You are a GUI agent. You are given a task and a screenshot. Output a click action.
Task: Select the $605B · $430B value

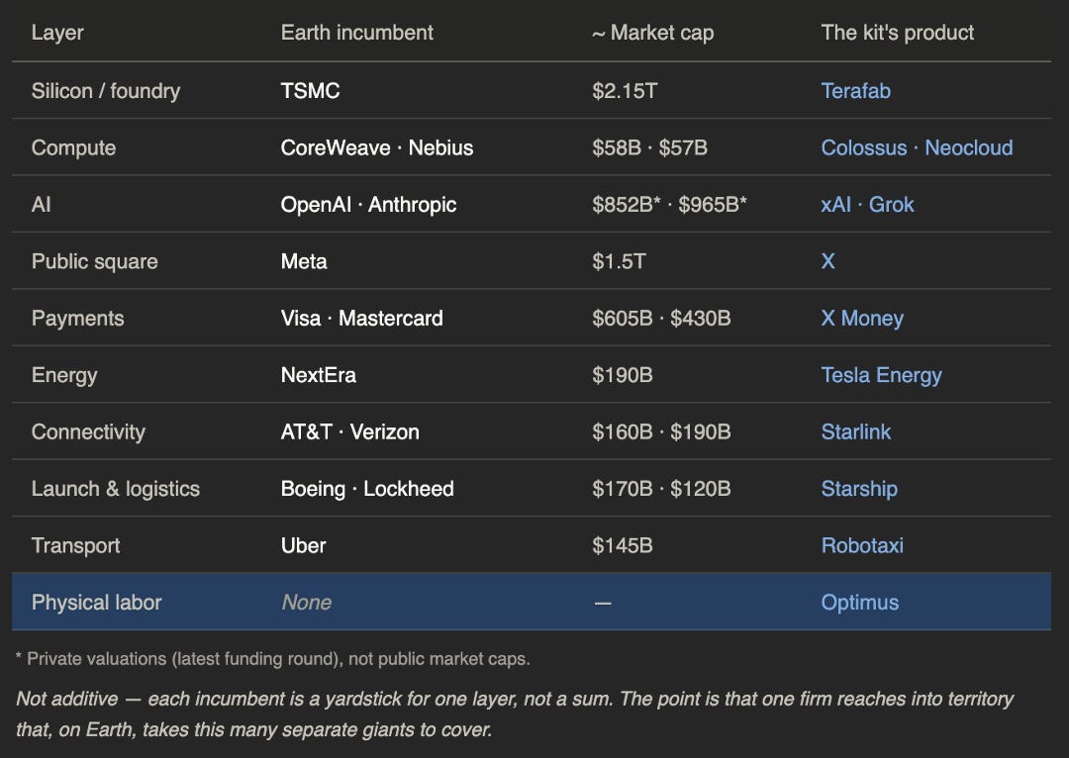[661, 318]
